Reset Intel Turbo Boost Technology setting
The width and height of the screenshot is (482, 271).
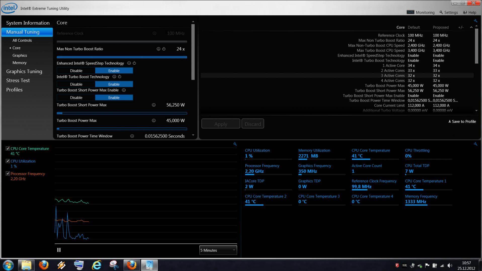tap(120, 77)
